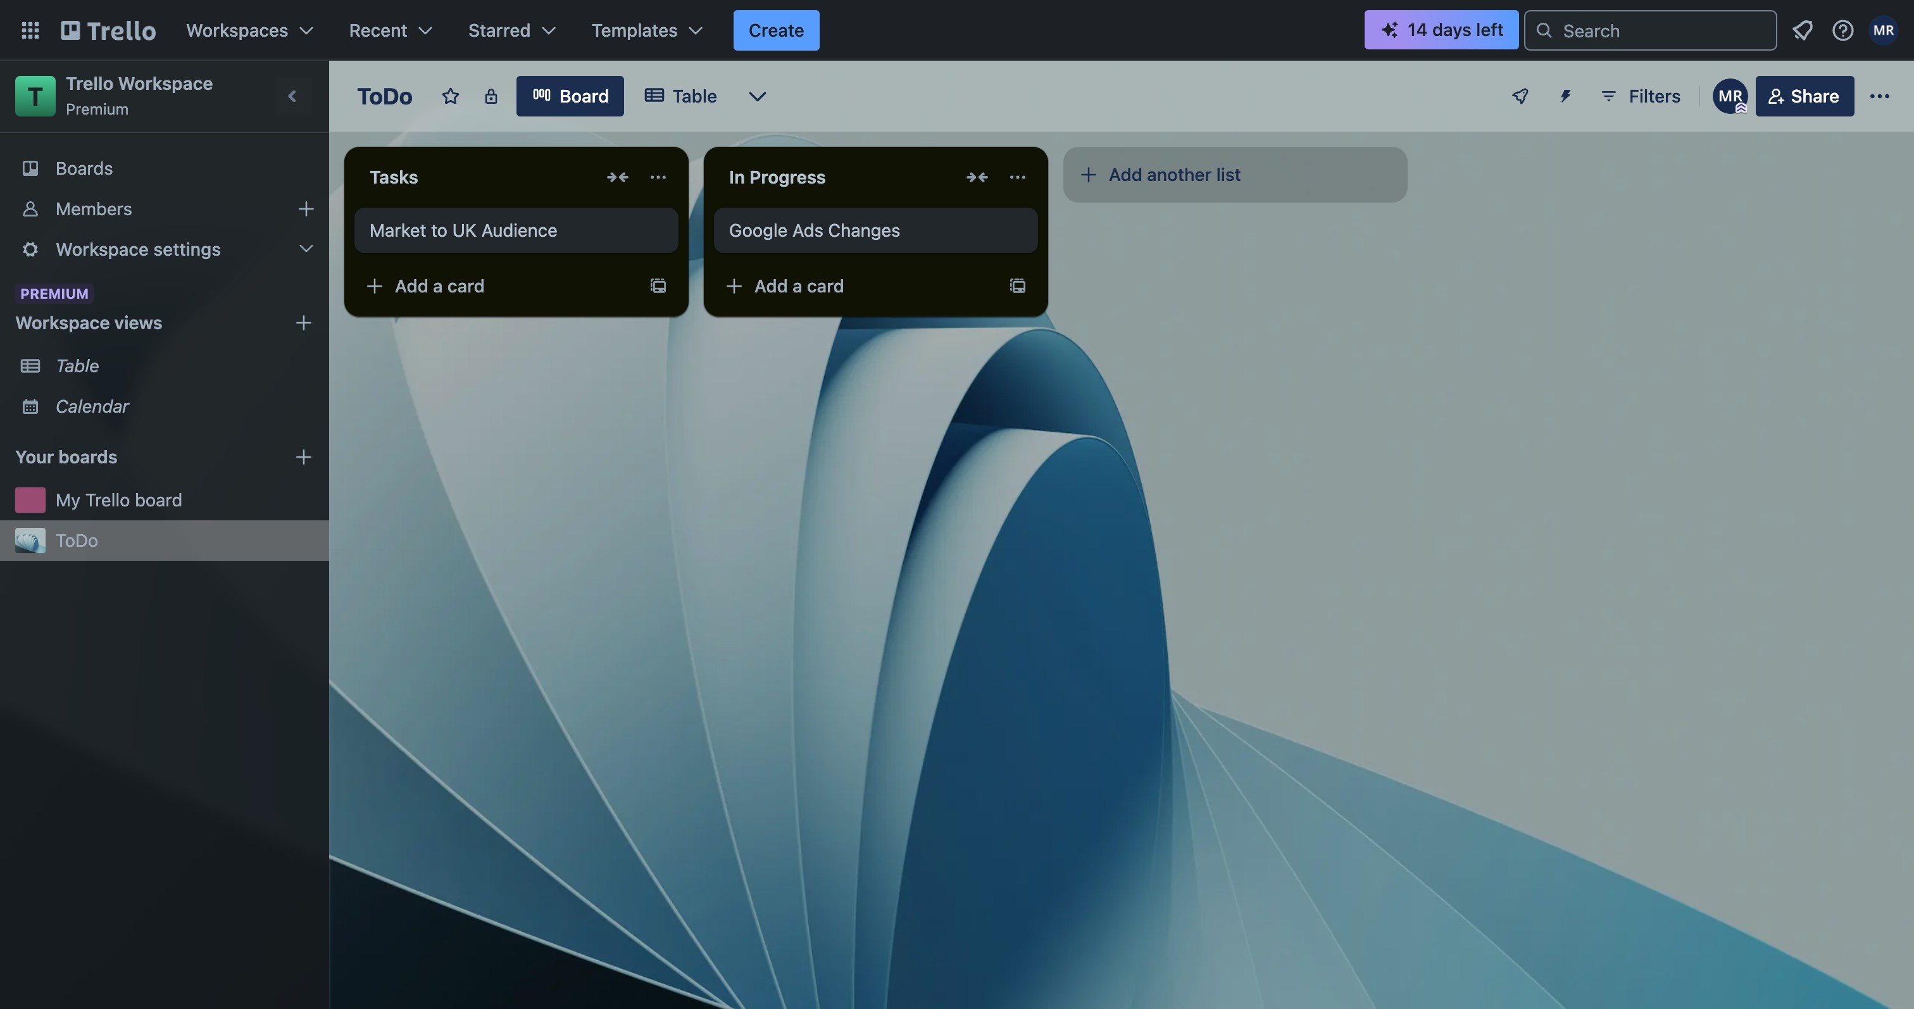Create card from template in In Progress list

[1018, 286]
